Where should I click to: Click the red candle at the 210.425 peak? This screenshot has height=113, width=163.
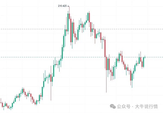[x=70, y=15]
